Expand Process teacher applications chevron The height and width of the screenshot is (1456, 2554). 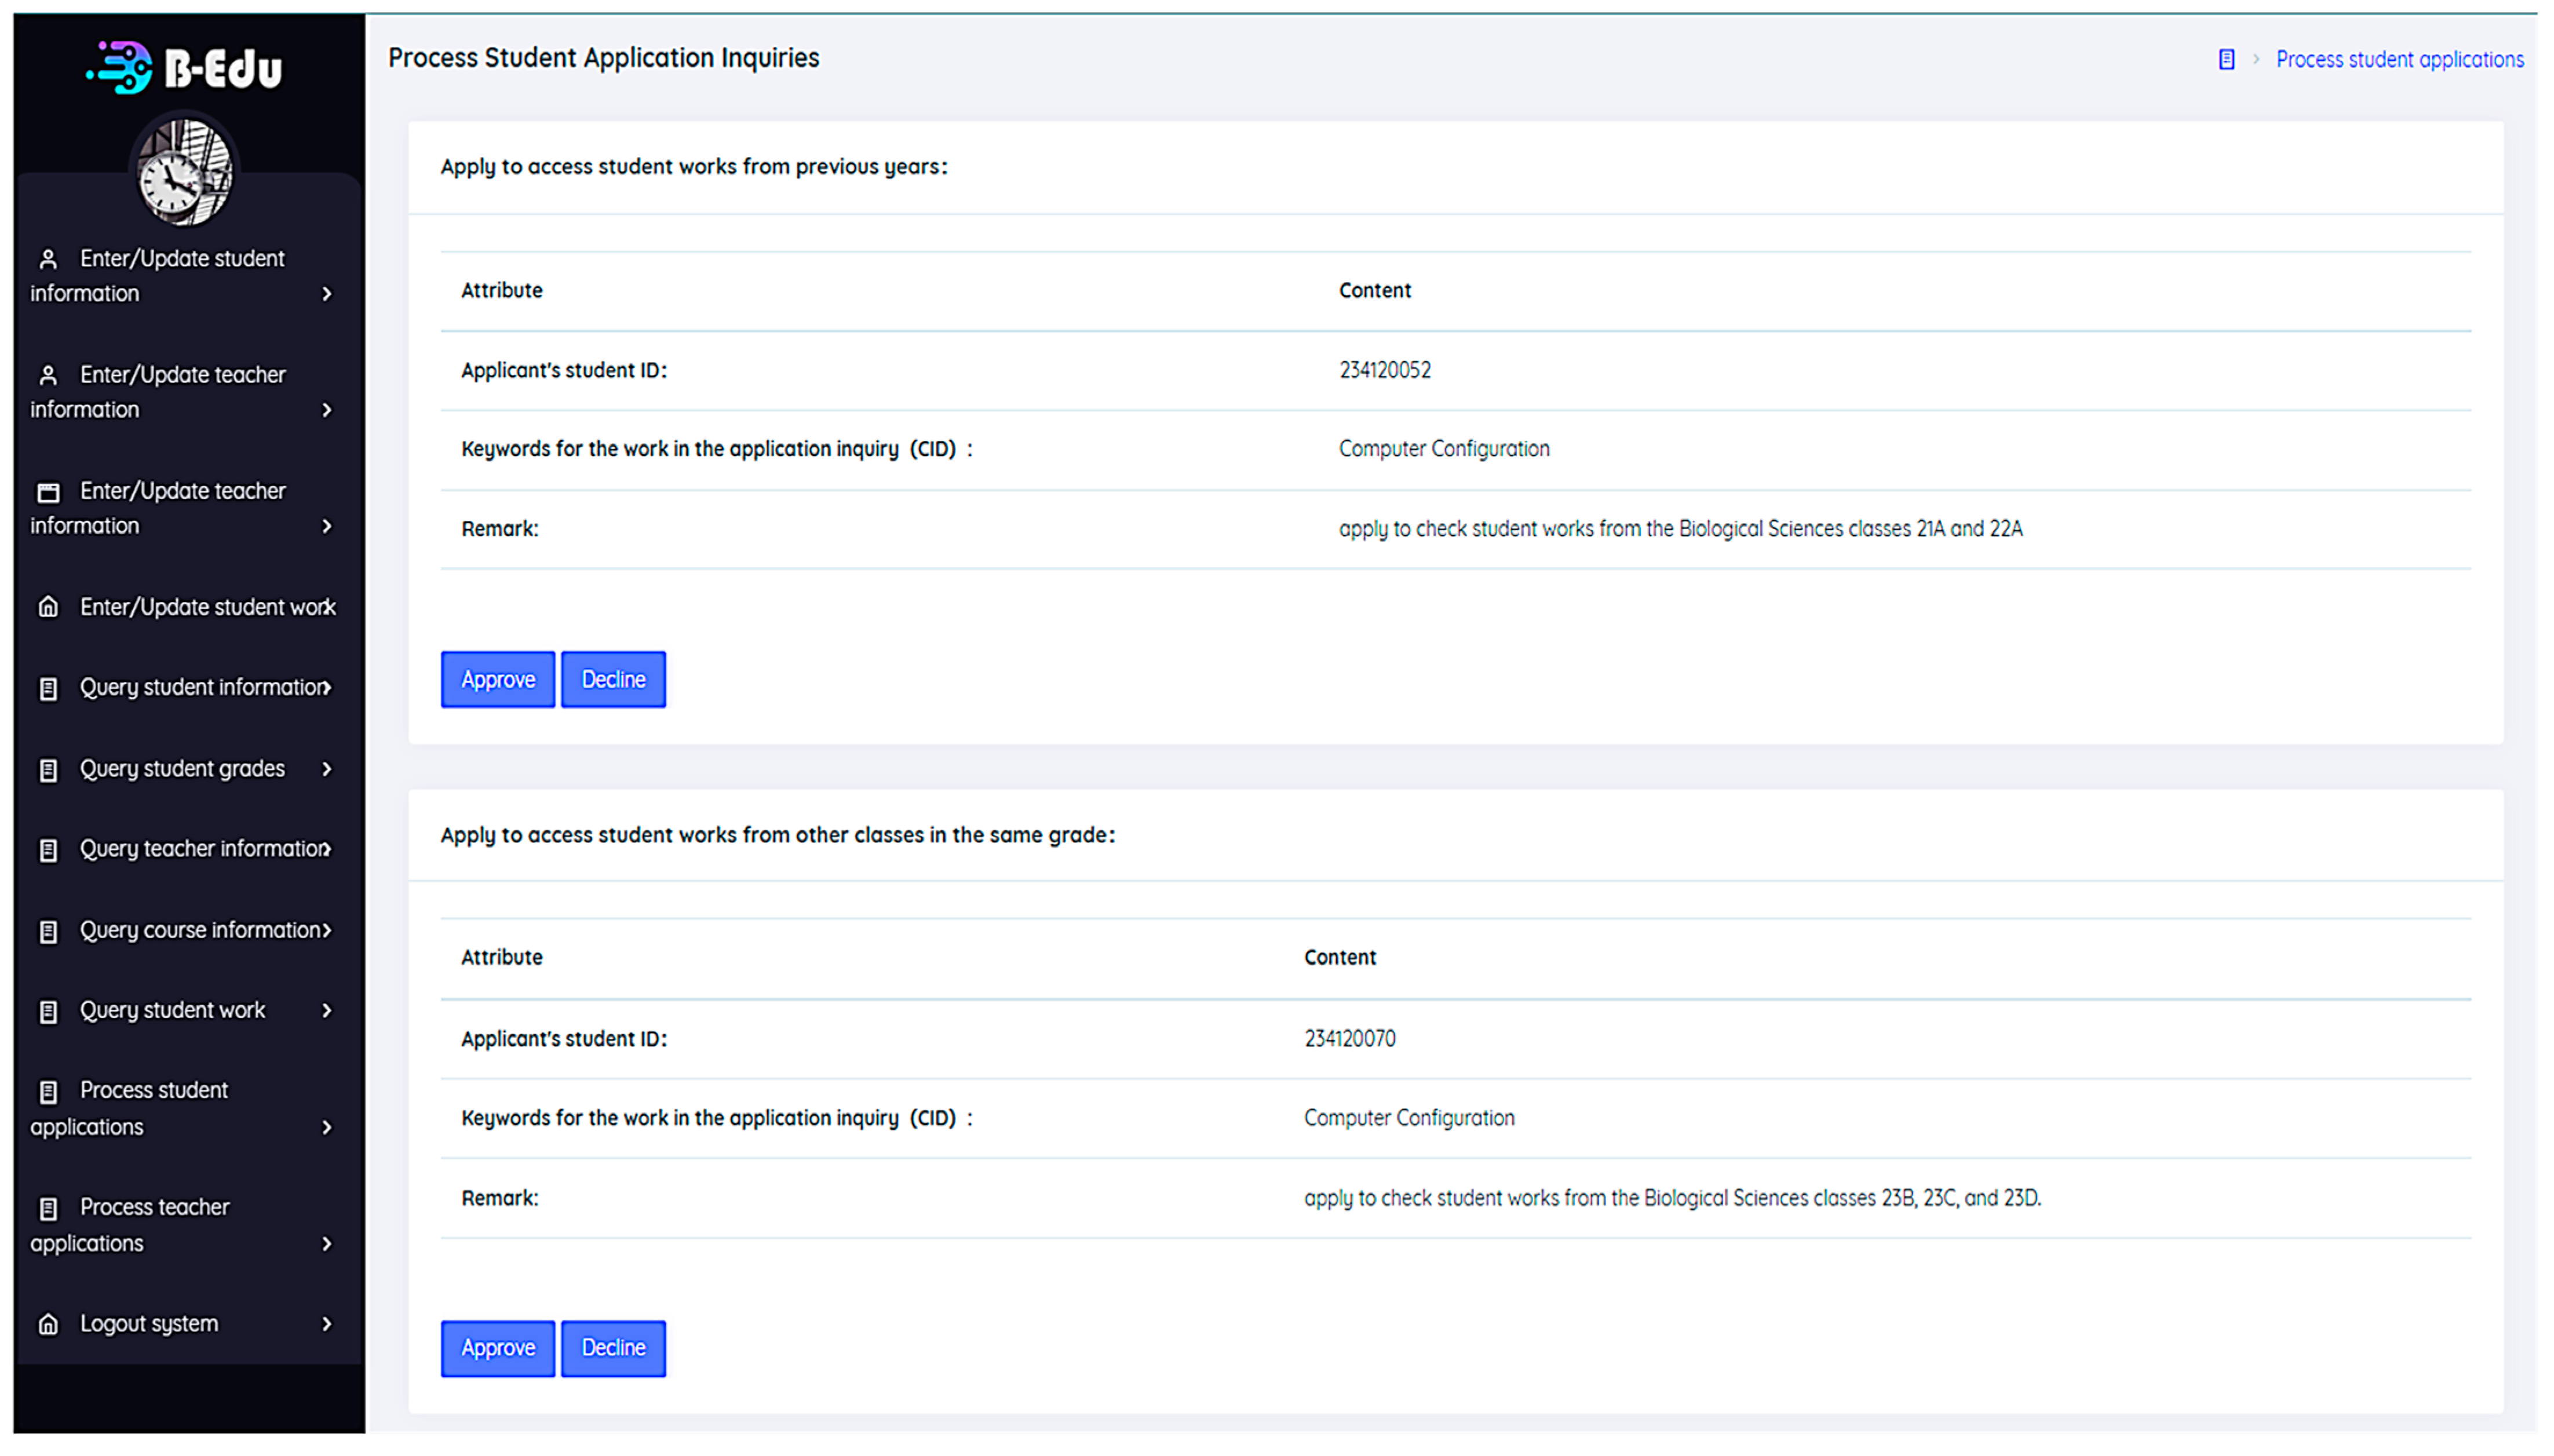327,1243
